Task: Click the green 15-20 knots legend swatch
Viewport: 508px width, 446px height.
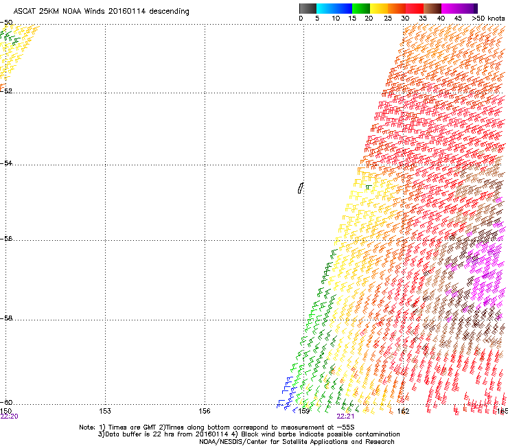Action: point(361,8)
